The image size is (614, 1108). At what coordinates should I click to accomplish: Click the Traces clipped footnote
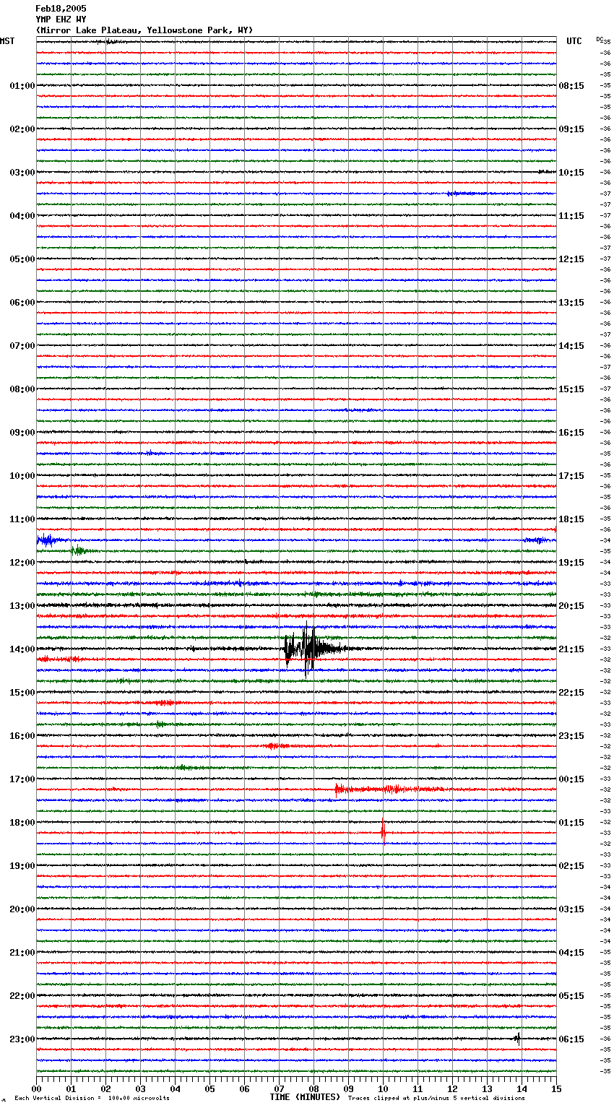pos(436,1098)
